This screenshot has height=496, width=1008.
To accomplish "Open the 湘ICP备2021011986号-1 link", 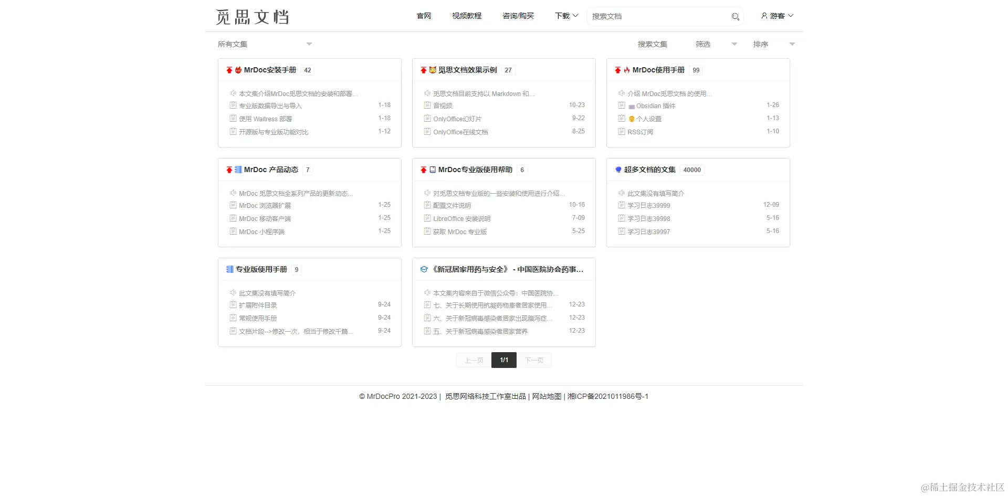I will coord(608,396).
